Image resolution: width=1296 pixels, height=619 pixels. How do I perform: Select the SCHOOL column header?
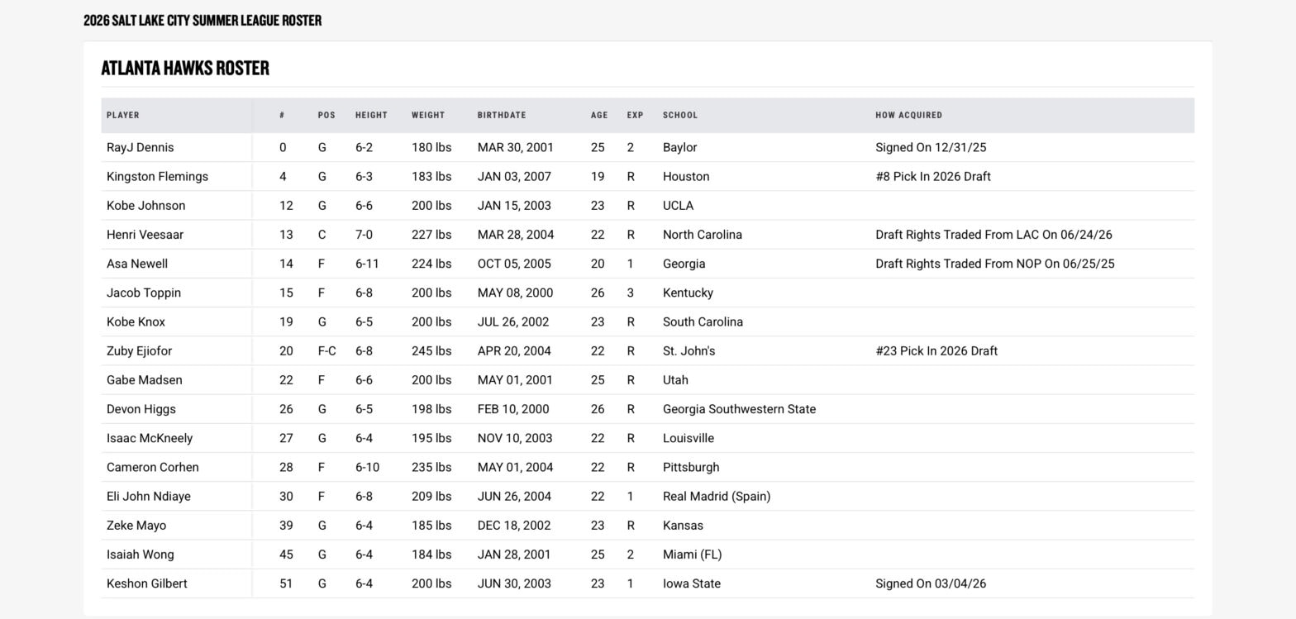pyautogui.click(x=680, y=115)
